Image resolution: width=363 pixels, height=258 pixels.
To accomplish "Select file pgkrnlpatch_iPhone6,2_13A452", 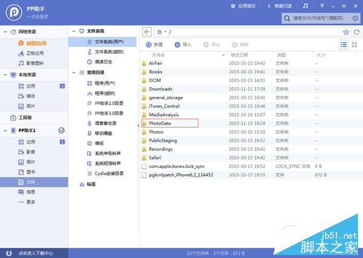I will pos(181,175).
